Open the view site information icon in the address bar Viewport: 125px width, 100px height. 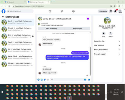(13, 6)
